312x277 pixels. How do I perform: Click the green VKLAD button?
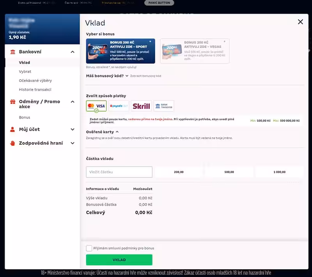coord(119,260)
